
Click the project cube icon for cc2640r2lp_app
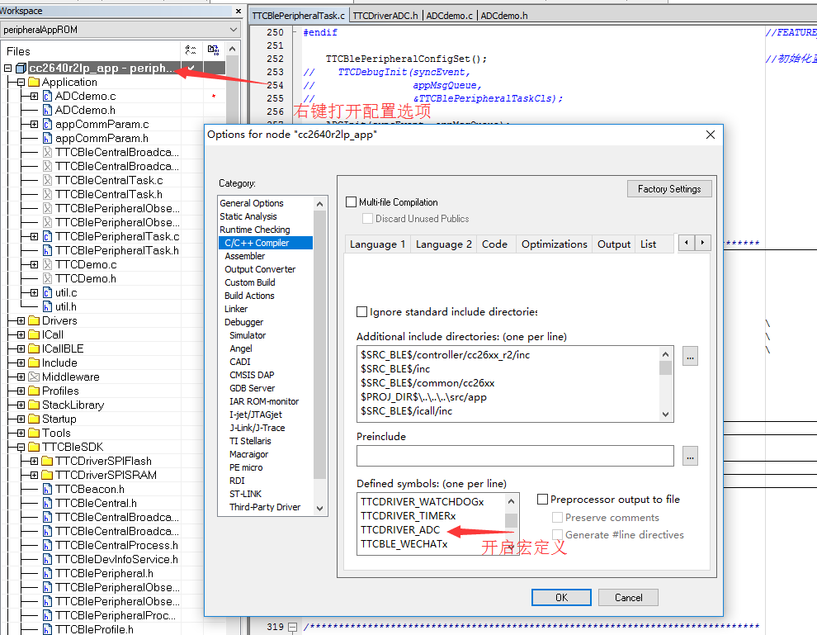click(x=21, y=68)
